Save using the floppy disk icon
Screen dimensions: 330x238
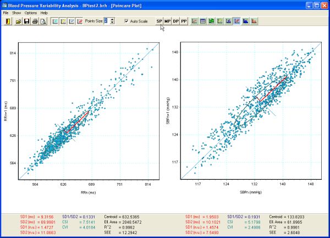click(26, 21)
